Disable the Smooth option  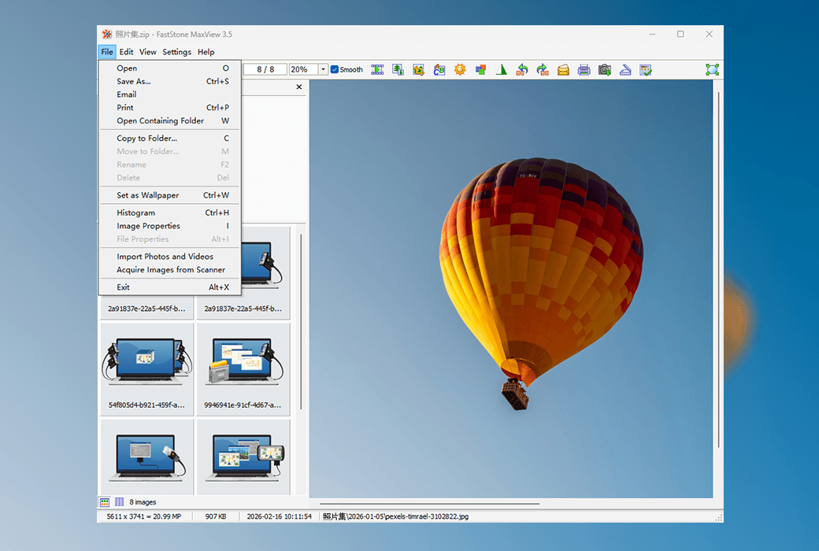[334, 69]
